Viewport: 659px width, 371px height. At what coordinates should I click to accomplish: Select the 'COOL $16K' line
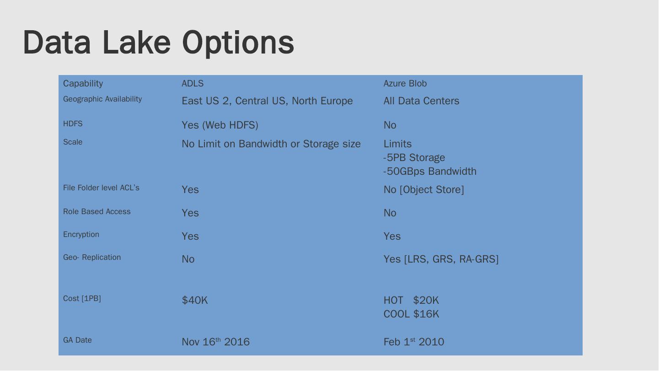point(411,314)
